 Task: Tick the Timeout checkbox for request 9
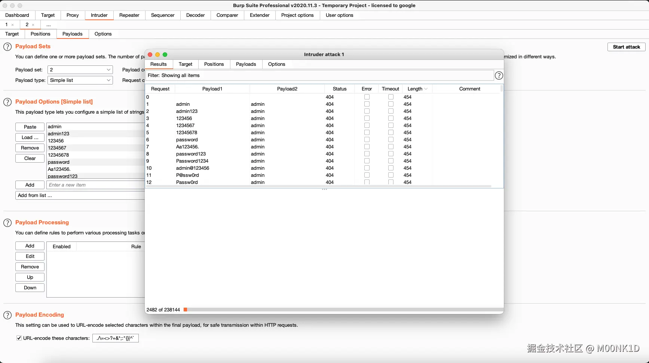coord(391,161)
